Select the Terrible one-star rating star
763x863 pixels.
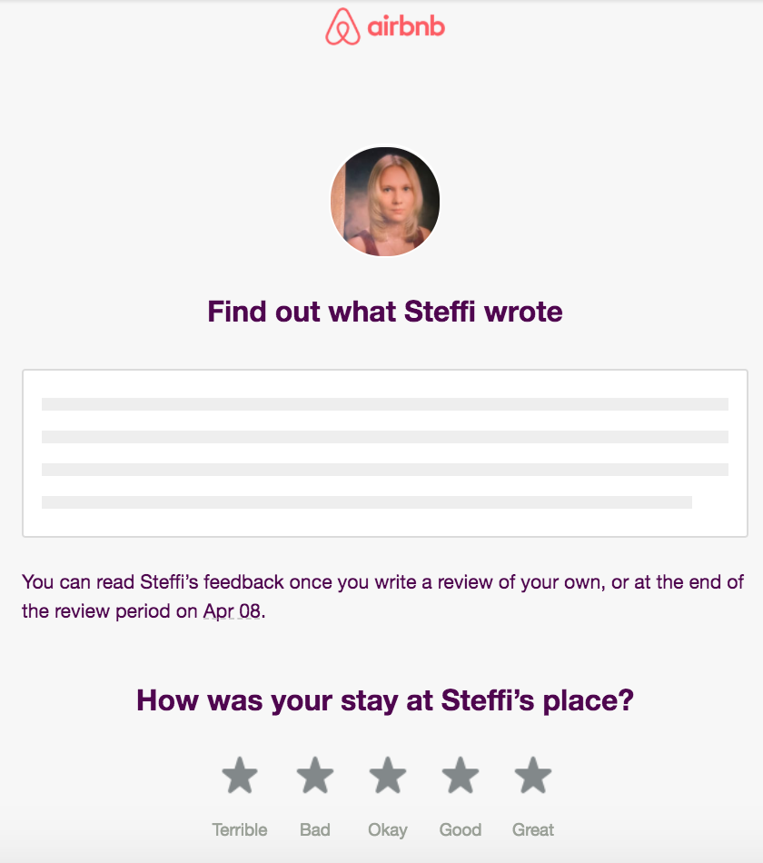[240, 775]
